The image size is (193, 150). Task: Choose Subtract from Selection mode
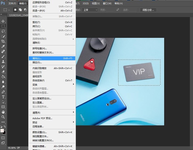(x=25, y=10)
